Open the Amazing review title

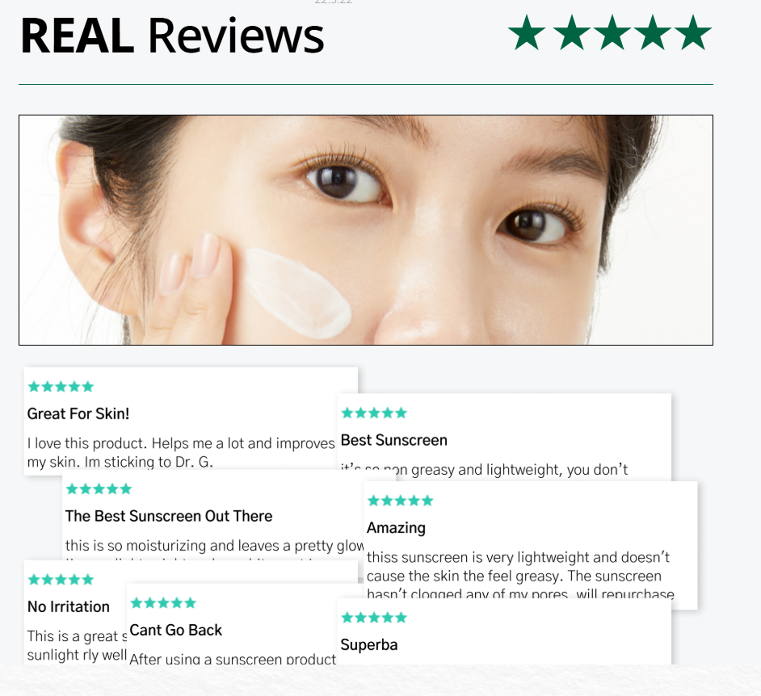point(396,528)
